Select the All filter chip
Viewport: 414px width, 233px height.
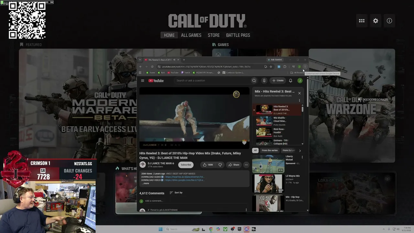coord(255,150)
